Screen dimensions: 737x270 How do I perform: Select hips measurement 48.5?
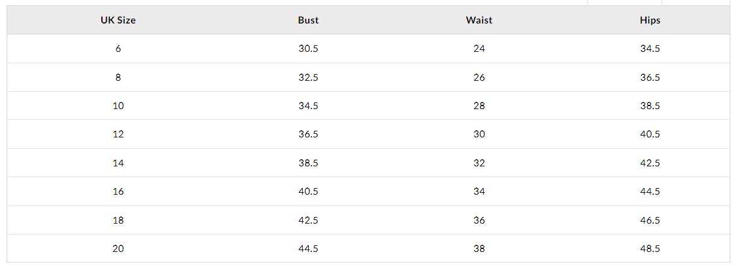click(x=650, y=248)
